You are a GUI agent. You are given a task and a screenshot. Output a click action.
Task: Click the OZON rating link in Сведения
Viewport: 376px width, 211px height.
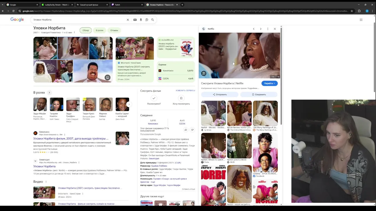182,124
